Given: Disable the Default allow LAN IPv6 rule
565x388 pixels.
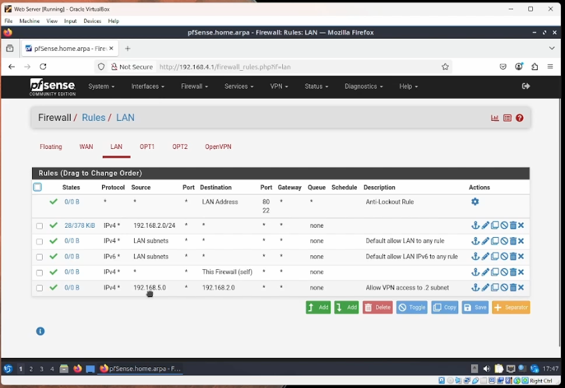Looking at the screenshot, I should pos(504,256).
